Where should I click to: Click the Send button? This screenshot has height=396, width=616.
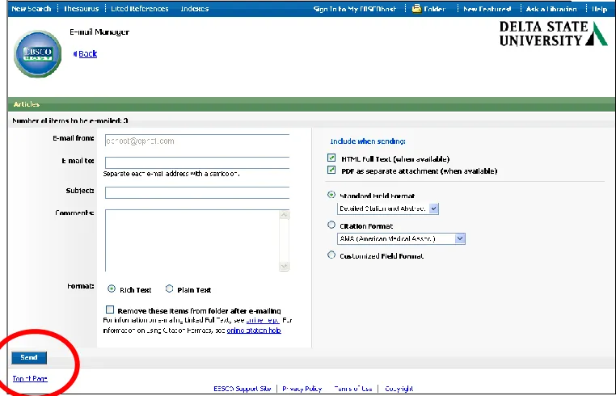29,357
